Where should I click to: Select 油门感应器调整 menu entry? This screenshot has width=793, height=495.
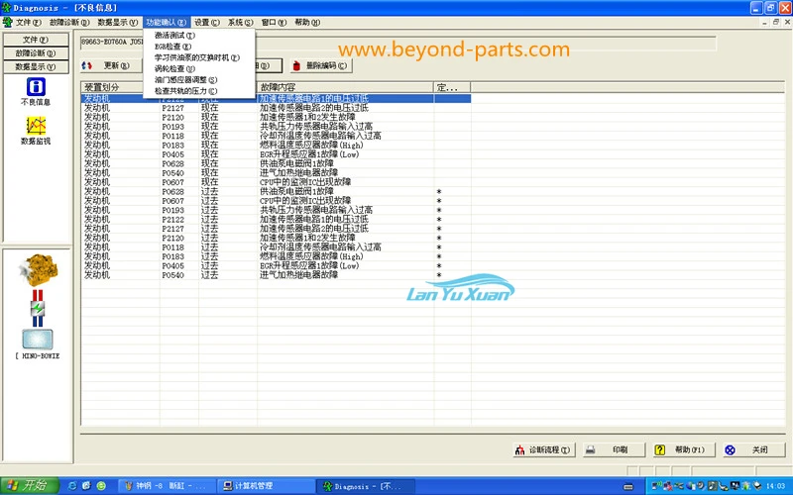coord(199,80)
